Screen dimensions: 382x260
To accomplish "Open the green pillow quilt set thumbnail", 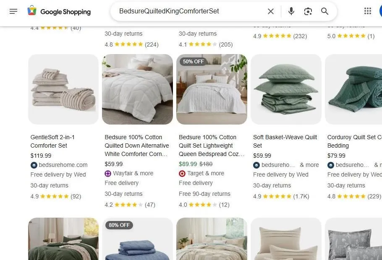I will (x=286, y=89).
